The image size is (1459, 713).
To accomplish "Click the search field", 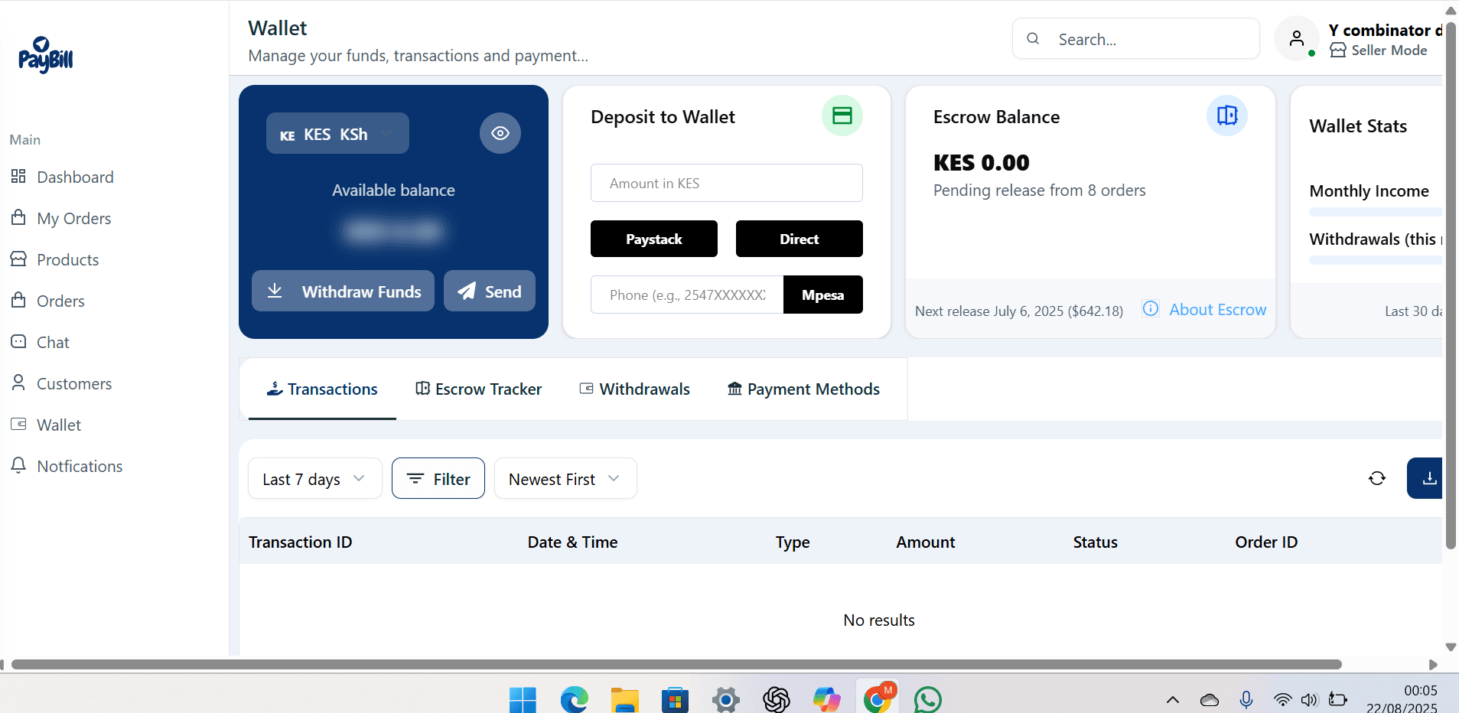I will point(1136,38).
